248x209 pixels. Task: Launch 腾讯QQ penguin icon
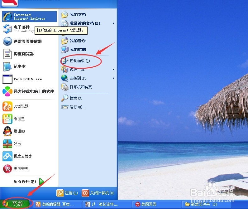[7, 131]
